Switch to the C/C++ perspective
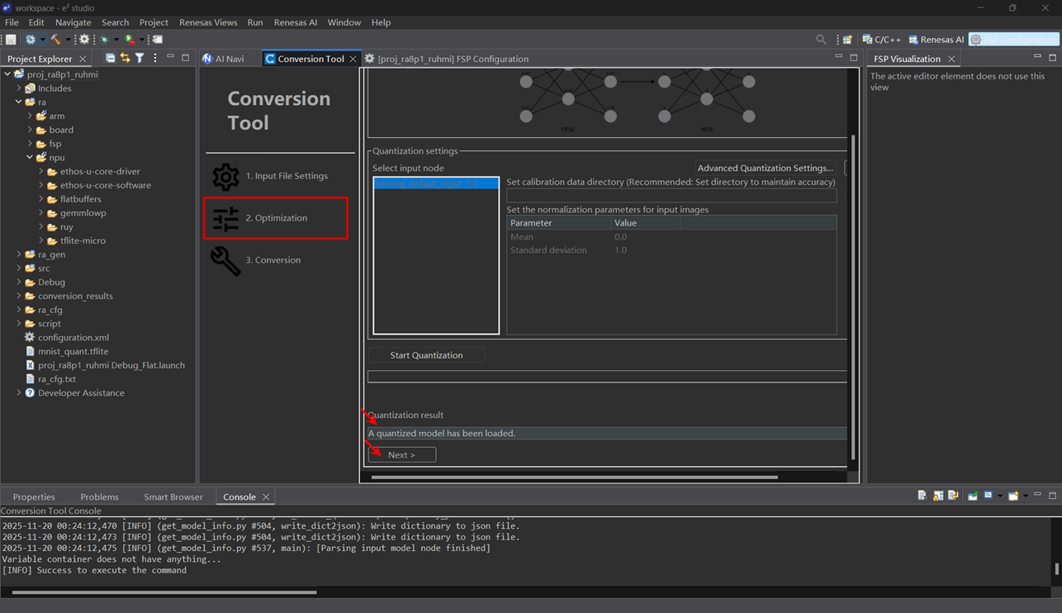Screen dimensions: 1062x613 (x=881, y=39)
